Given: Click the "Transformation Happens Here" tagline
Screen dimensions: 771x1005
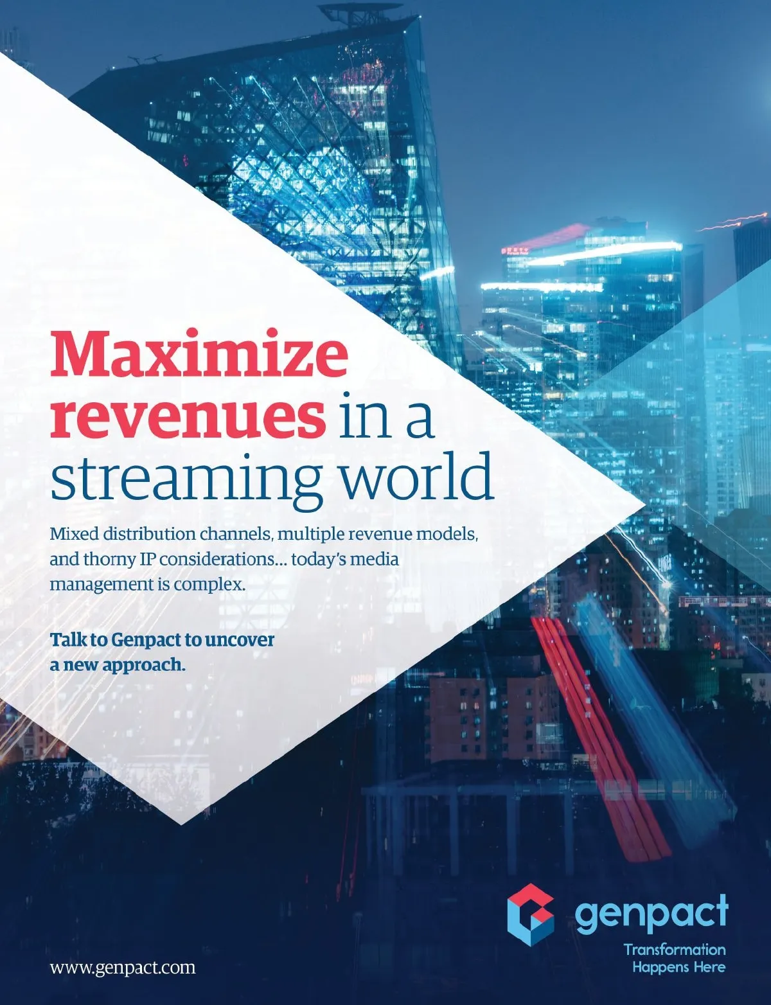Looking at the screenshot, I should (x=675, y=958).
